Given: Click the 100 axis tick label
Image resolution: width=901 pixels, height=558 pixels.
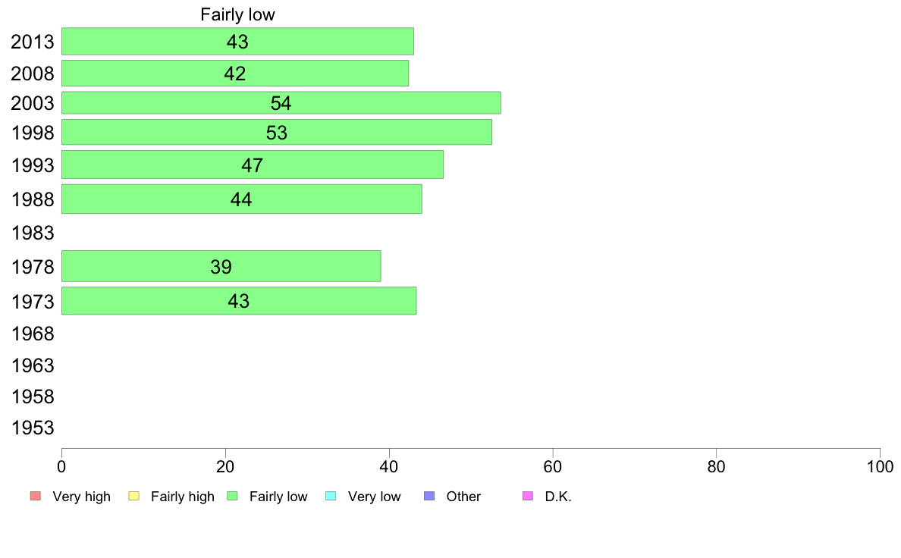Looking at the screenshot, I should click(x=880, y=466).
